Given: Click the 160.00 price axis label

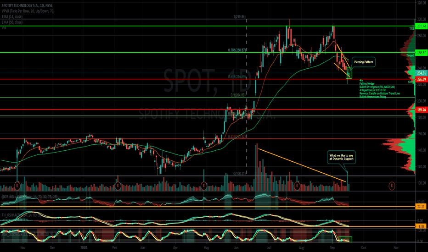Looking at the screenshot, I should pyautogui.click(x=422, y=134).
